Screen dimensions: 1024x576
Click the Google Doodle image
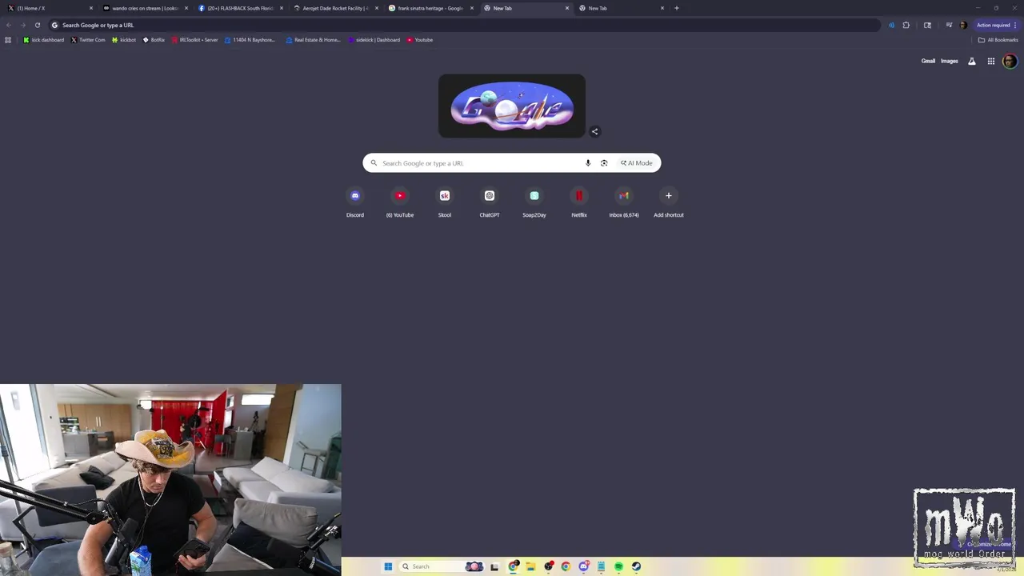[512, 106]
